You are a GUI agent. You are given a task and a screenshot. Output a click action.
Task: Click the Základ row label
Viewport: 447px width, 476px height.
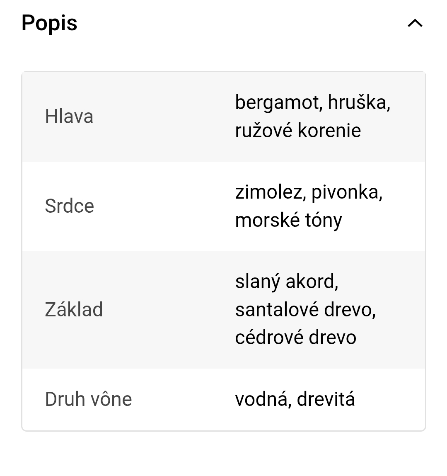tap(74, 310)
